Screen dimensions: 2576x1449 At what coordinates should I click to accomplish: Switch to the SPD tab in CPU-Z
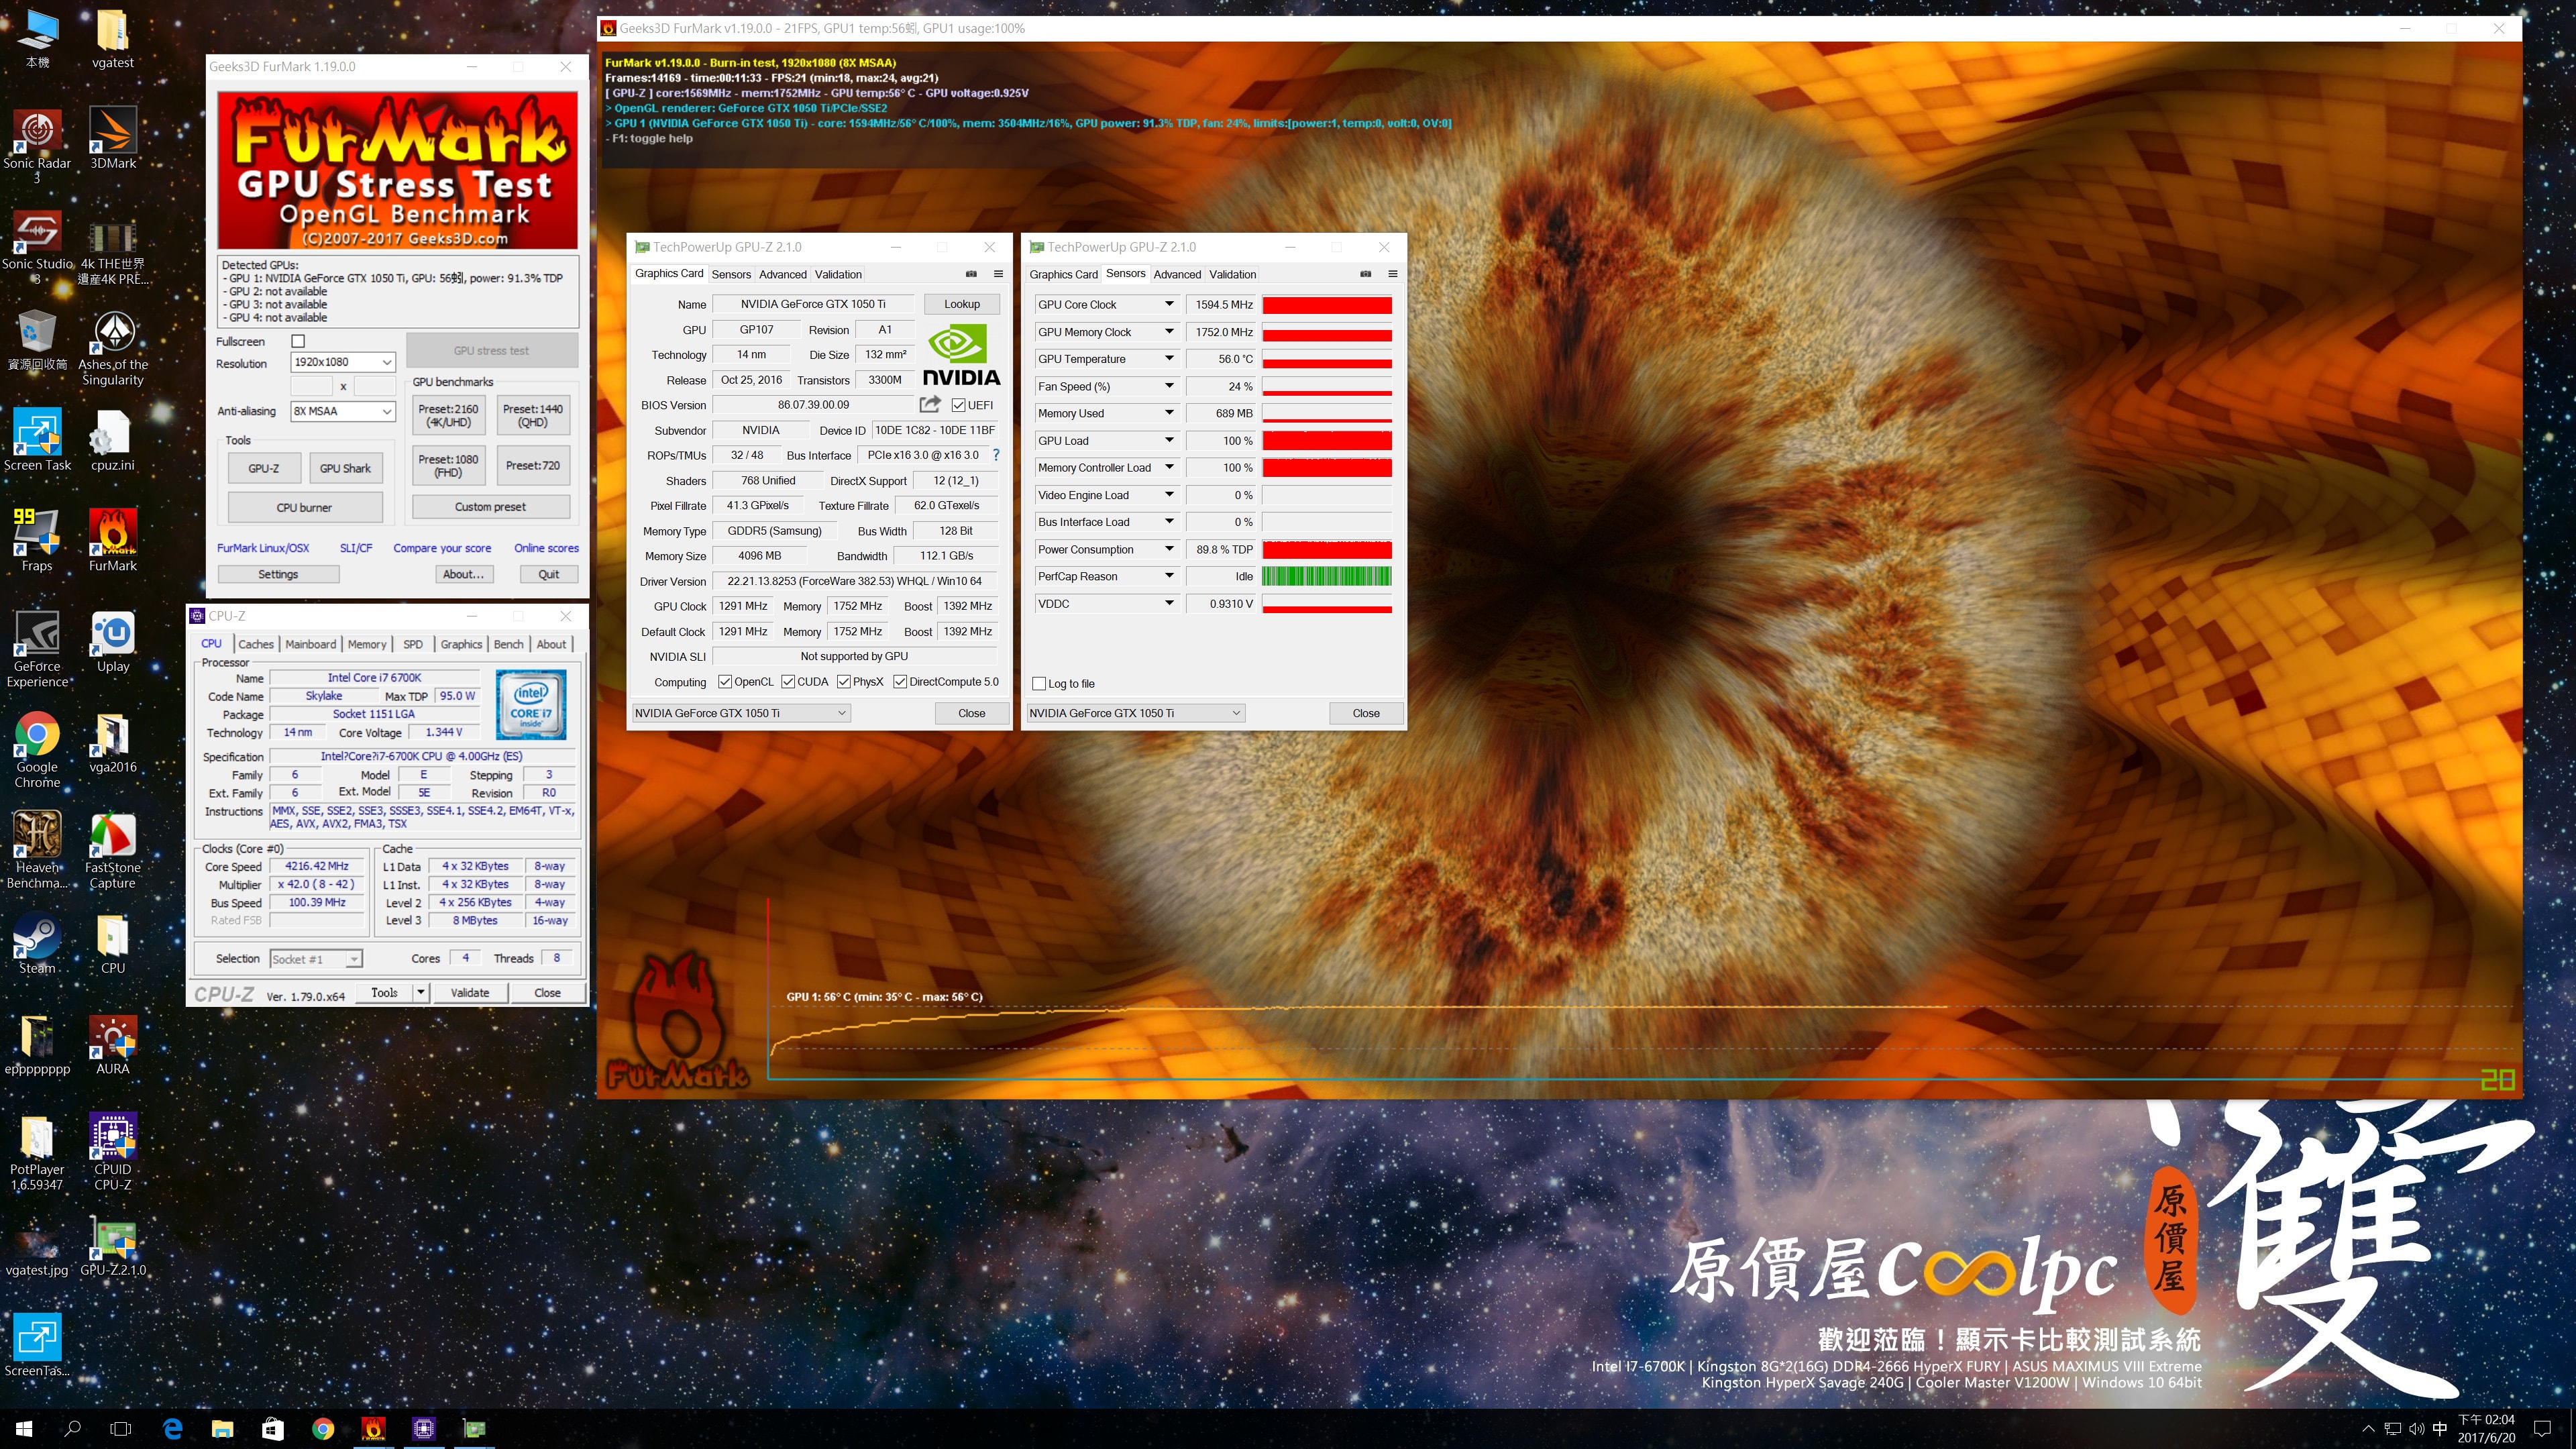[413, 644]
